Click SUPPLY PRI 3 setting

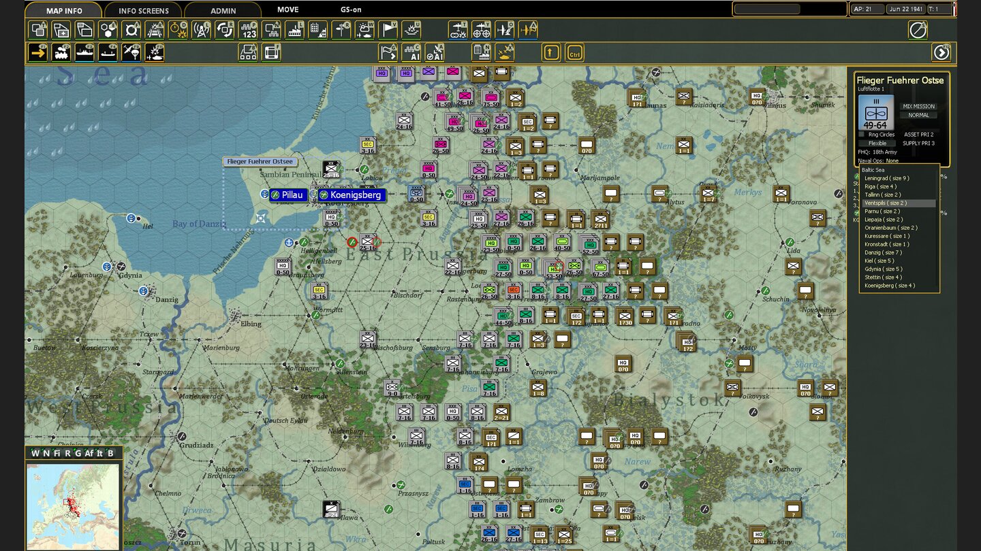tap(918, 144)
